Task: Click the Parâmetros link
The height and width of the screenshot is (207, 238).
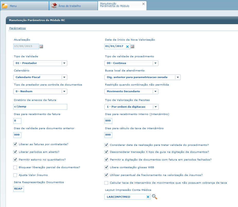Action: (x=17, y=28)
